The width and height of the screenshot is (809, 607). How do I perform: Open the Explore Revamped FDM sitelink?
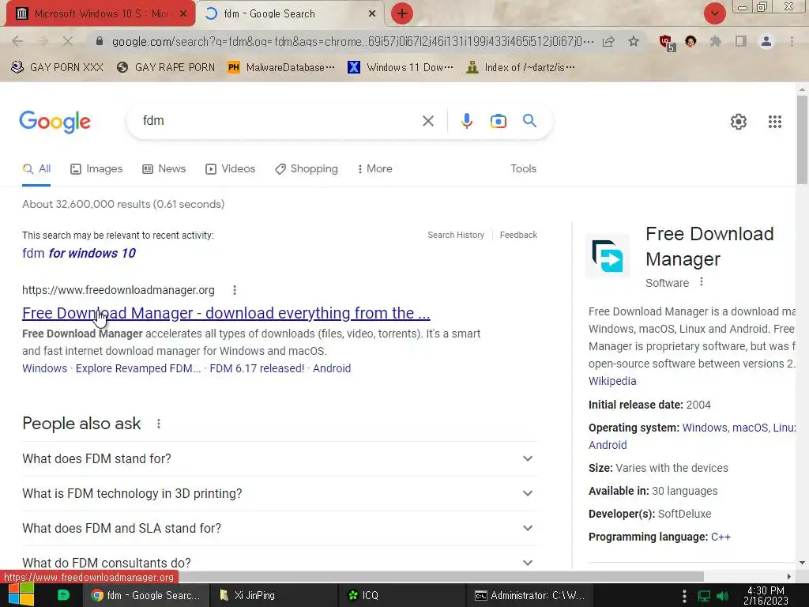point(138,368)
